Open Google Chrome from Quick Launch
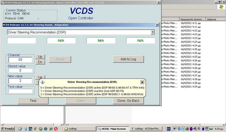This screenshot has height=132, width=226. point(36,129)
